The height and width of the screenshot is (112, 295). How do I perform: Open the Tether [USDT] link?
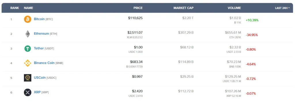point(44,48)
